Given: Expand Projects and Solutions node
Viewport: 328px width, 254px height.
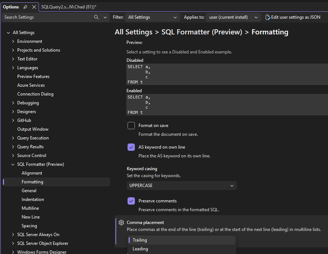Looking at the screenshot, I should 13,50.
